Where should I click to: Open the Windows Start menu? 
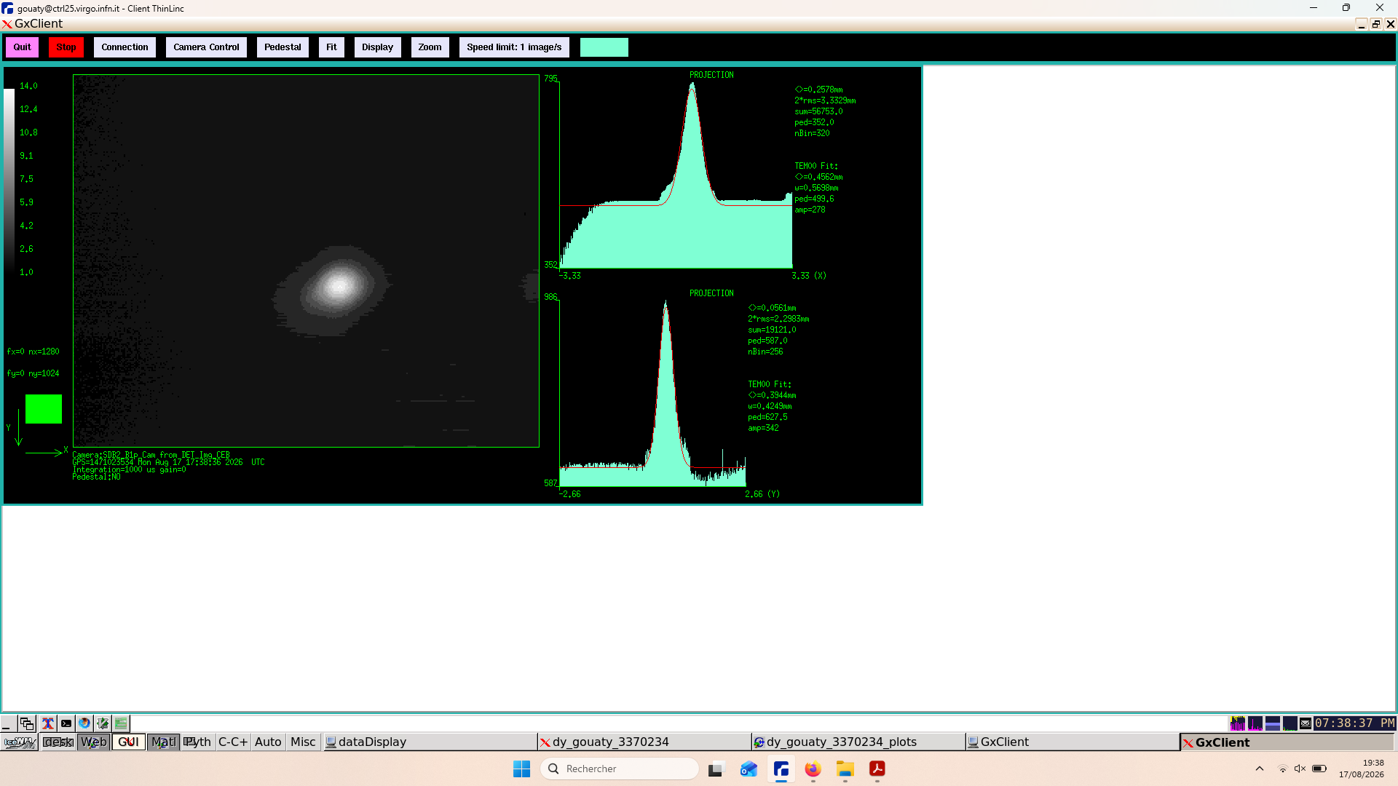[x=521, y=769]
